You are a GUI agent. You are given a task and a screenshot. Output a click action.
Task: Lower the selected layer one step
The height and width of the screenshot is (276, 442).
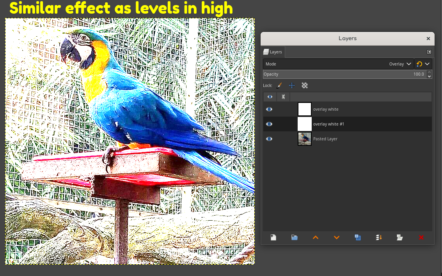coord(337,237)
